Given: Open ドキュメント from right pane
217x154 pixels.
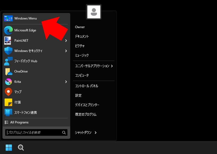Looking at the screenshot, I should coord(82,37).
